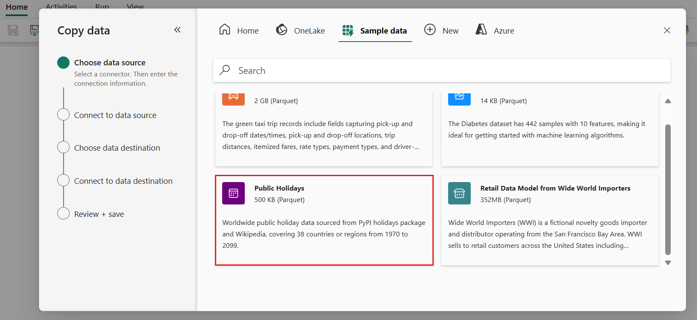Select the Review + save step circle
Screen dimensions: 697x320
point(63,213)
